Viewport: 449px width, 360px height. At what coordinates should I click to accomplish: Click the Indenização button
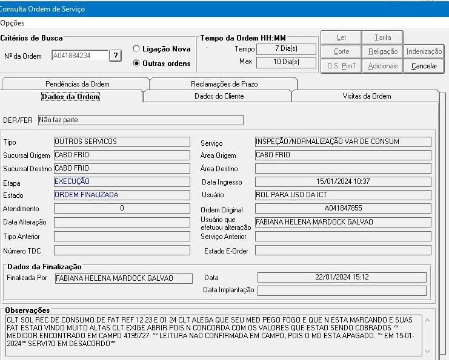(x=424, y=51)
